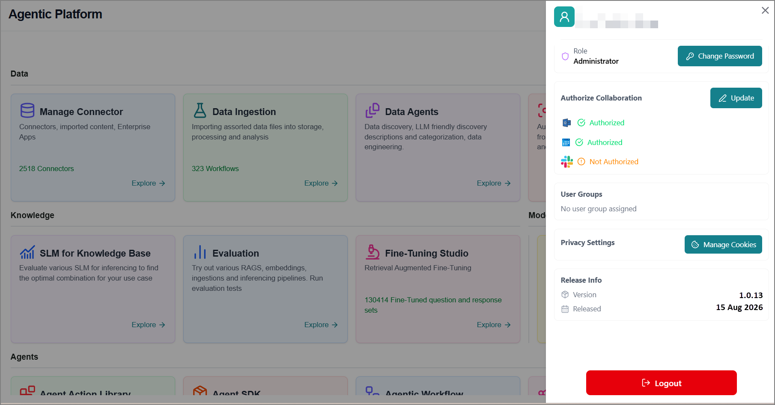
Task: Click the calendar Authorized checkmark icon
Action: (x=579, y=142)
